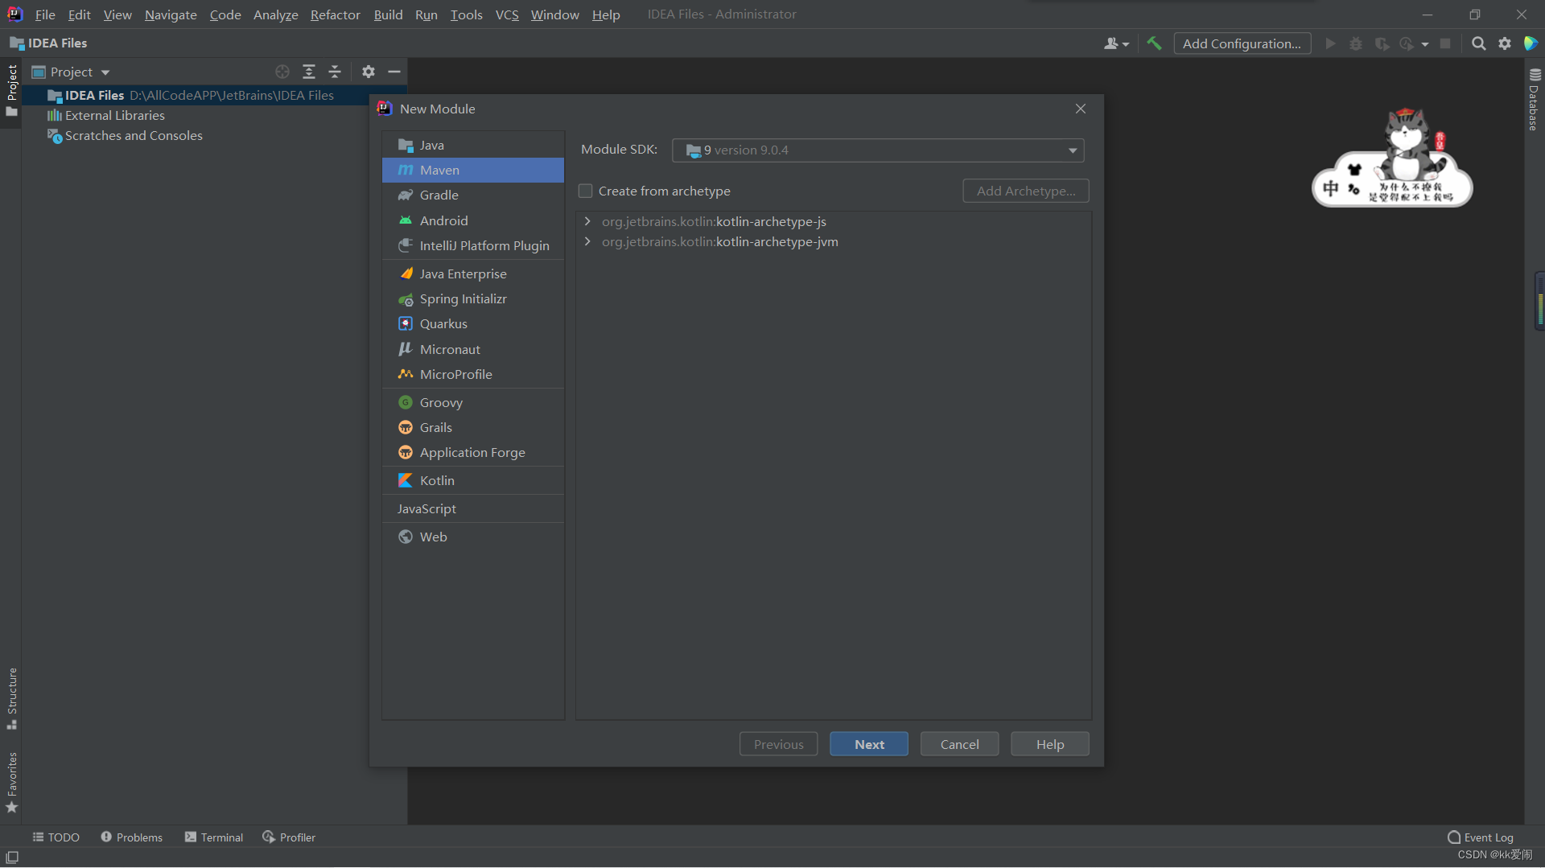Open the Database side panel tab
The image size is (1545, 868).
pyautogui.click(x=1535, y=100)
